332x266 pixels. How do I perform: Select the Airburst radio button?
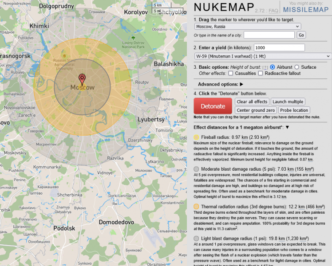[273, 67]
